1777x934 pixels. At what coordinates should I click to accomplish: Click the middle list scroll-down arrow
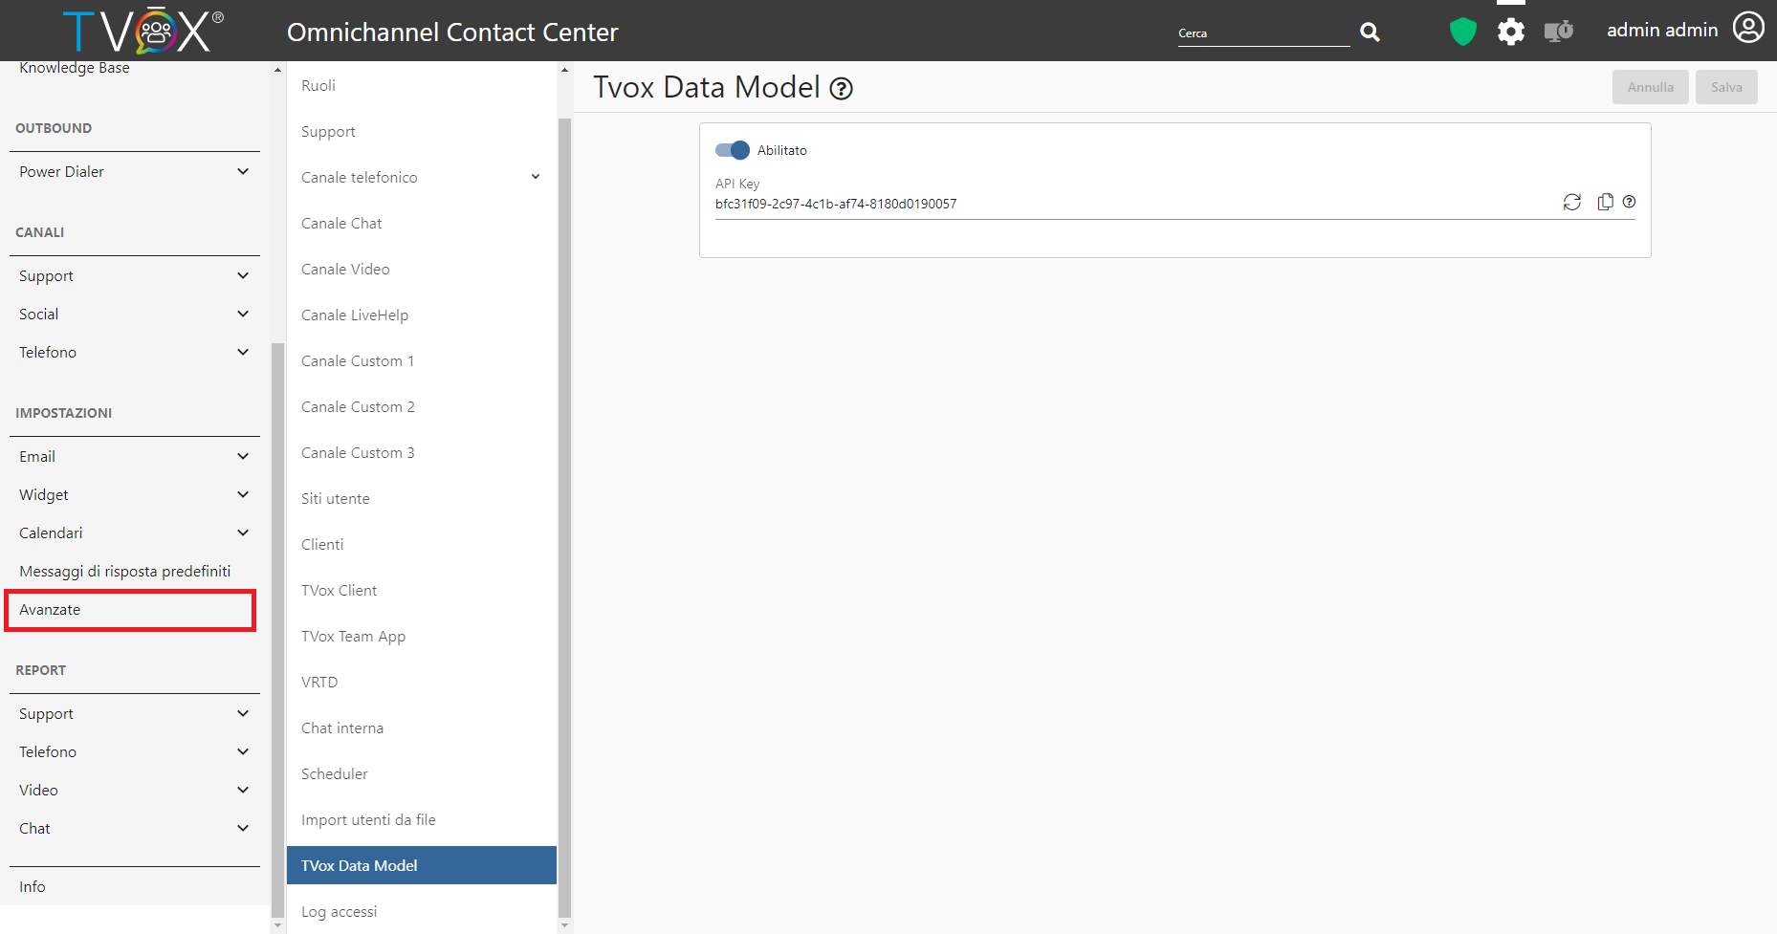click(564, 925)
